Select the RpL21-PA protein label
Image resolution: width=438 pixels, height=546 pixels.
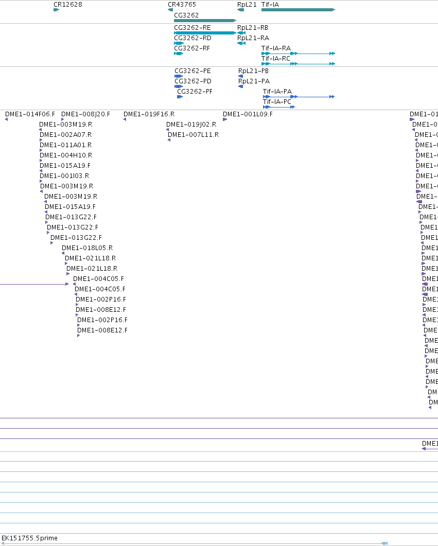pyautogui.click(x=254, y=81)
